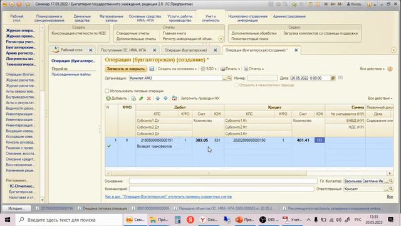Select the highlighted credit КЭК cell 151
Screen dimensions: 401x226
pos(320,140)
